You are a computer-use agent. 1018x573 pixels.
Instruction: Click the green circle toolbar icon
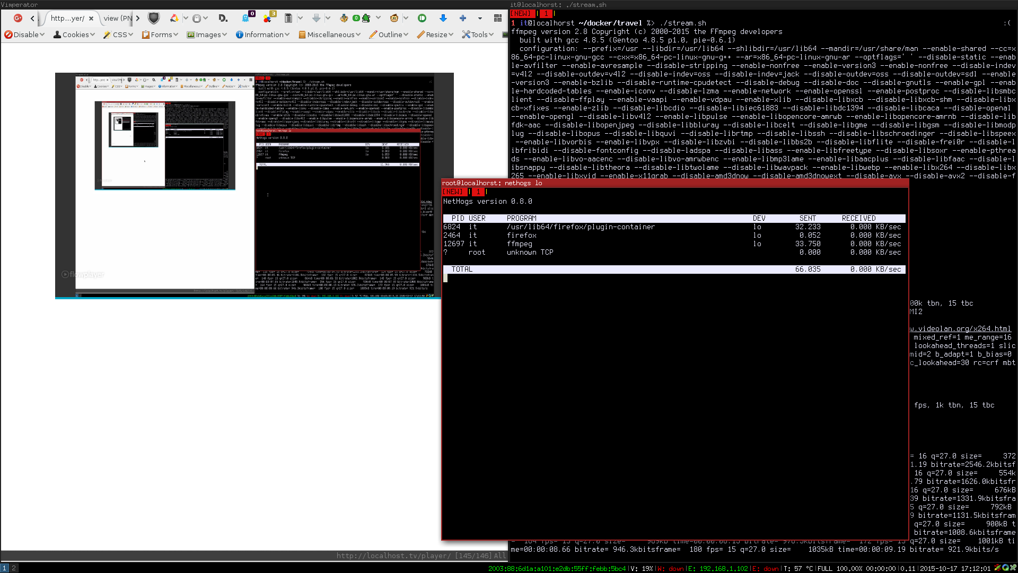click(422, 18)
